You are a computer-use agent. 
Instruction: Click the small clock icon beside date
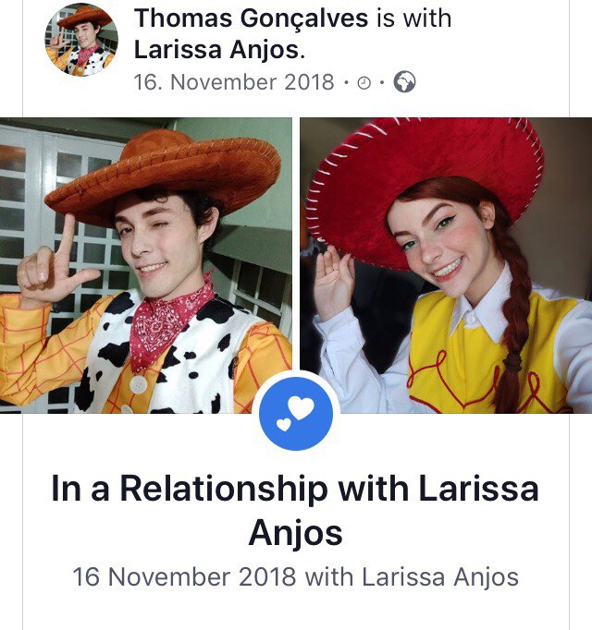(364, 83)
